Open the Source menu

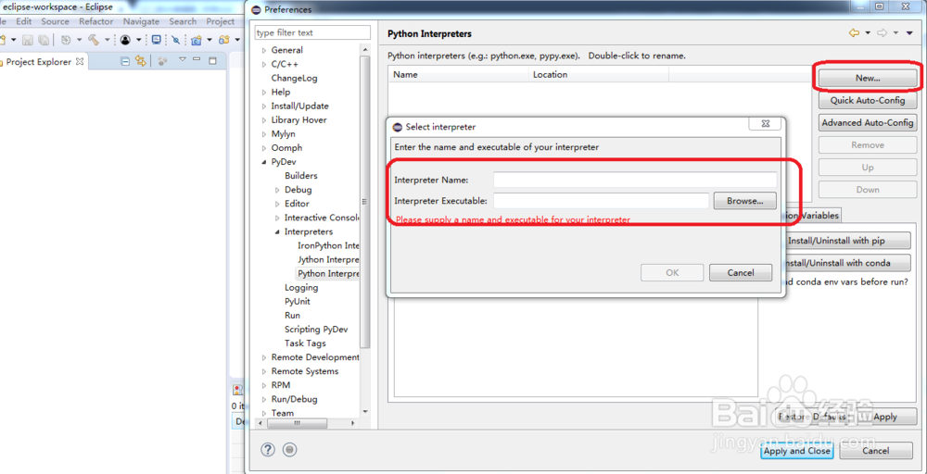[55, 21]
